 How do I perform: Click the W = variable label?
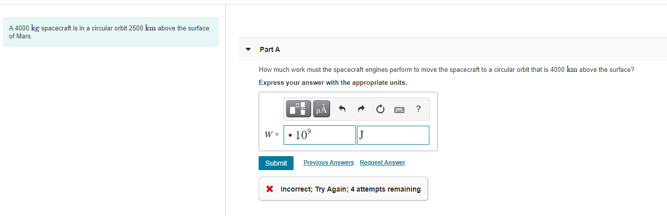(x=271, y=135)
